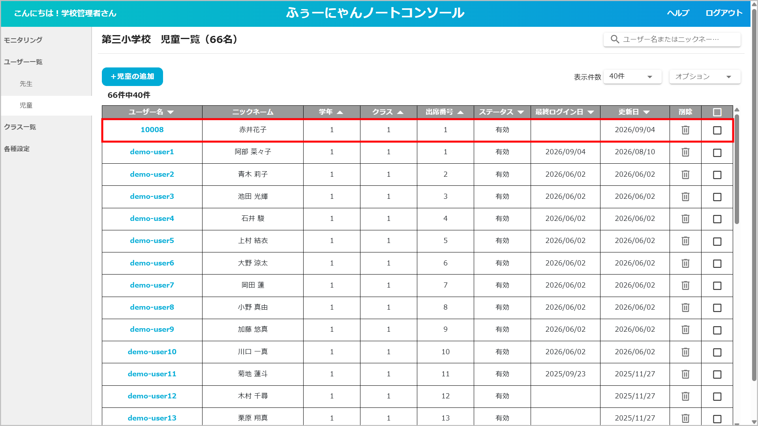Focus the user name search field

[x=672, y=39]
